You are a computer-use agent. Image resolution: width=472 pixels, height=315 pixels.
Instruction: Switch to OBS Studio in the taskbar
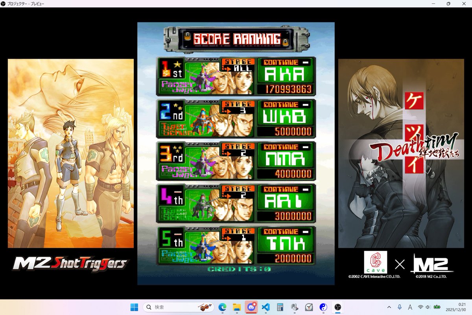(338, 307)
